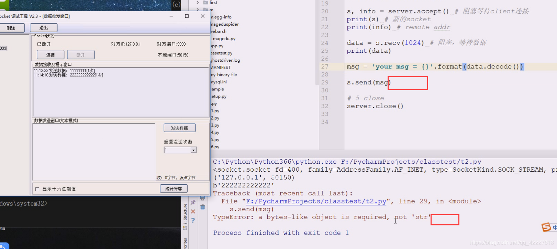Click the red X close icon in Run panel
557x249 pixels.
[x=193, y=211]
